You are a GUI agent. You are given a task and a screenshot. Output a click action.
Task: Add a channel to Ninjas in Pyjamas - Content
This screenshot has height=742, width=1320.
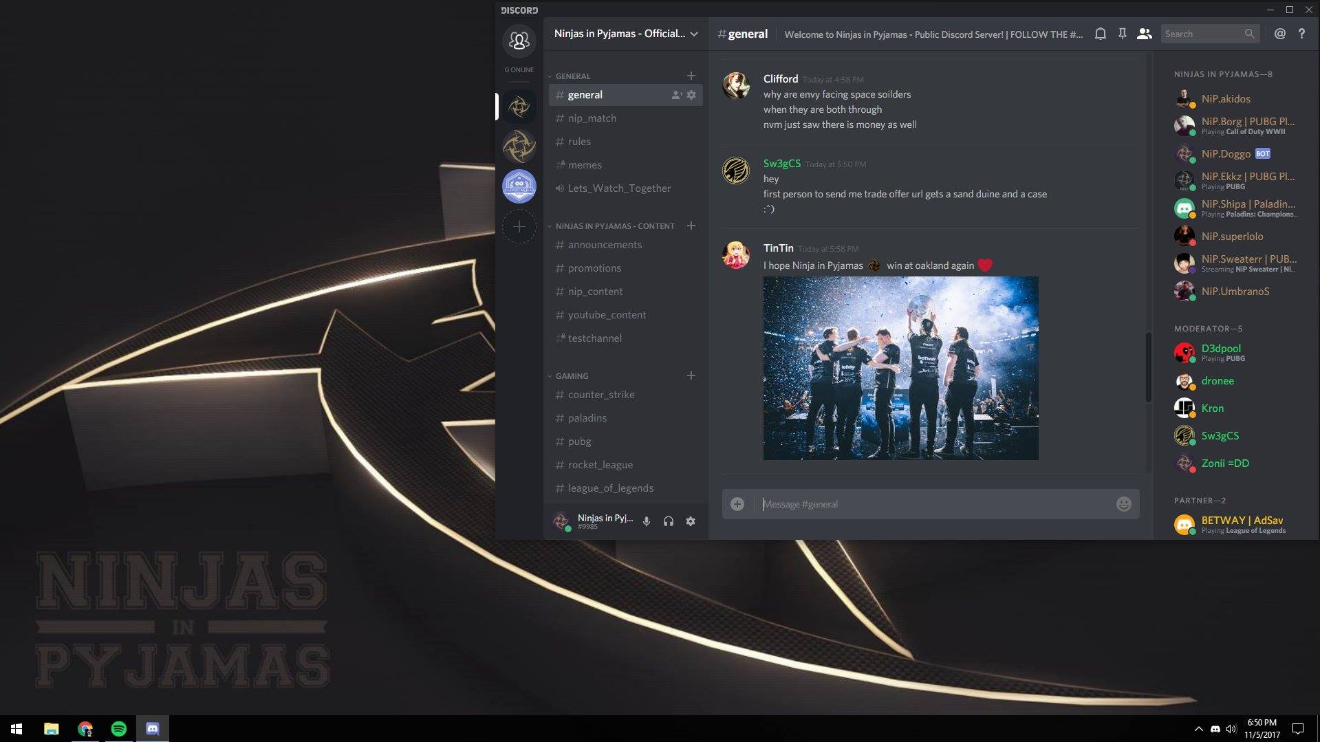[x=691, y=226]
